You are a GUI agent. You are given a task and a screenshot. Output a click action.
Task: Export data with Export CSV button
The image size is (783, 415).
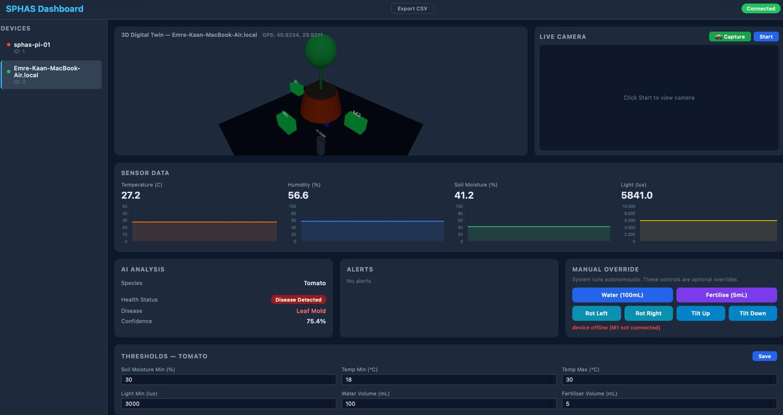click(x=413, y=8)
